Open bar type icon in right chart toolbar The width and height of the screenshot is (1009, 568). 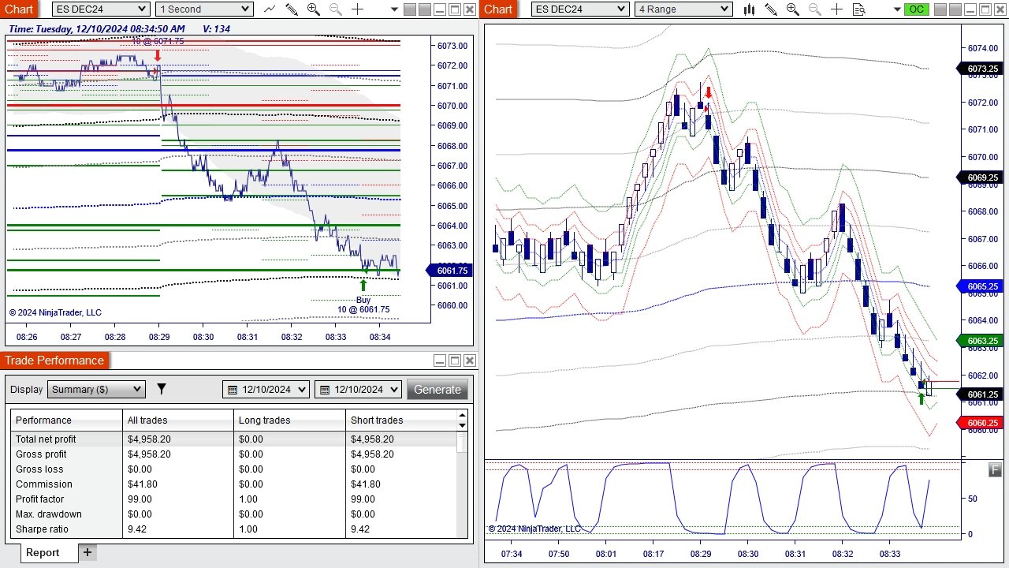click(x=749, y=9)
